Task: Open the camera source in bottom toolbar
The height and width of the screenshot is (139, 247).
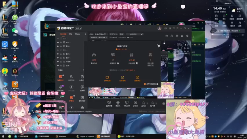Action: pyautogui.click(x=118, y=104)
